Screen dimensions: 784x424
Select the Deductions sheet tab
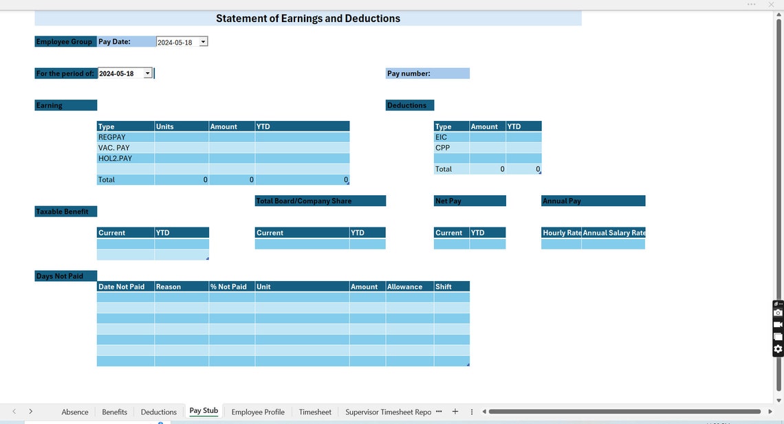158,412
